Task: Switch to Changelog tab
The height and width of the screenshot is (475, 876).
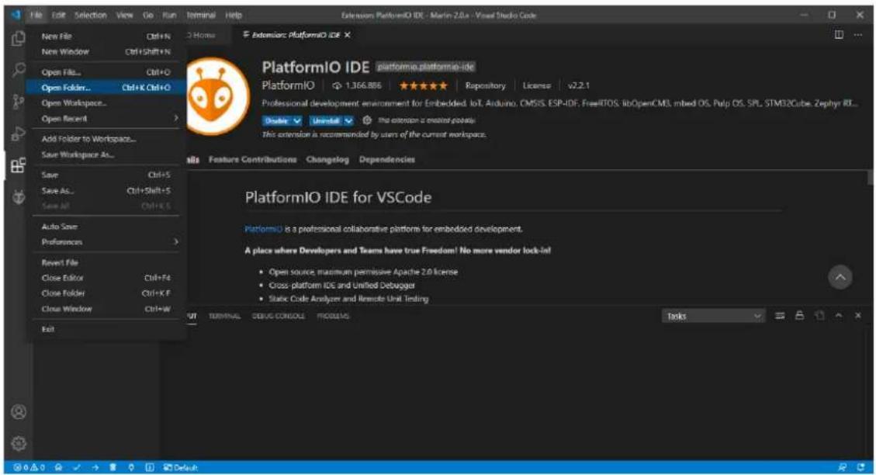Action: pos(327,159)
